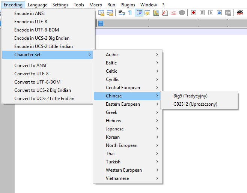The image size is (247, 193).
Task: Click the ABC spell-check icon
Action: coord(240,13)
